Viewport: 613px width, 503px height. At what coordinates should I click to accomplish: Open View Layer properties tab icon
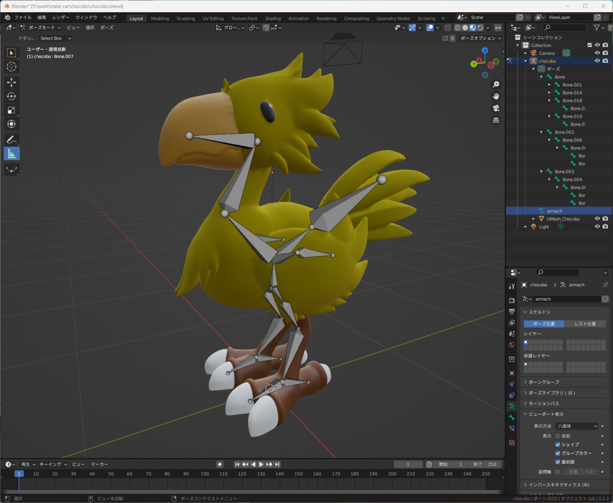click(512, 322)
